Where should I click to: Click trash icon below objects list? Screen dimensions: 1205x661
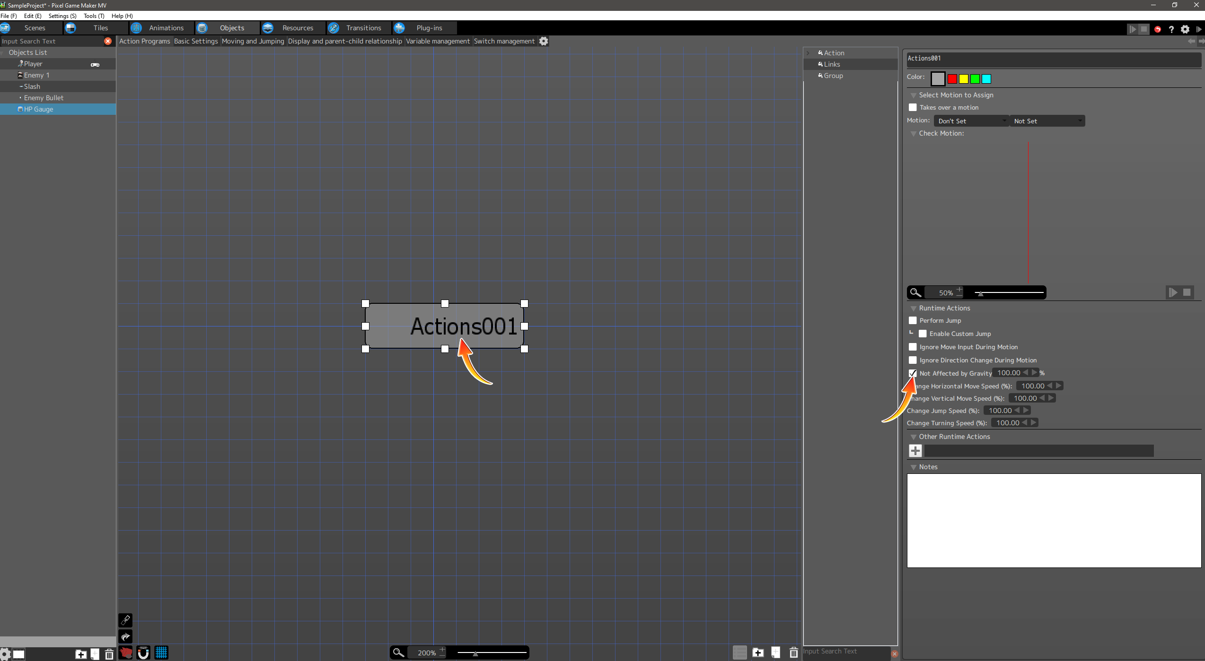pyautogui.click(x=109, y=654)
